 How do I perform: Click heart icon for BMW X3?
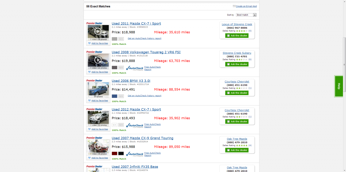(x=89, y=101)
